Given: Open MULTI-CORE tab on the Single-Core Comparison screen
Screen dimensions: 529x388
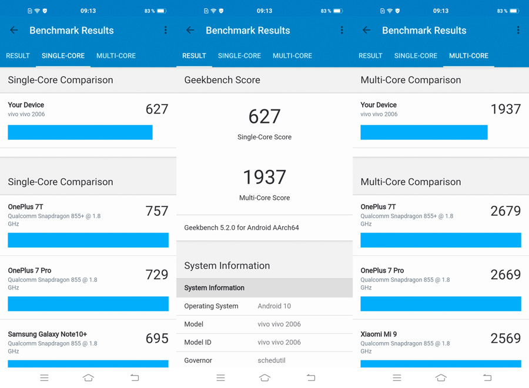Looking at the screenshot, I should coord(116,56).
